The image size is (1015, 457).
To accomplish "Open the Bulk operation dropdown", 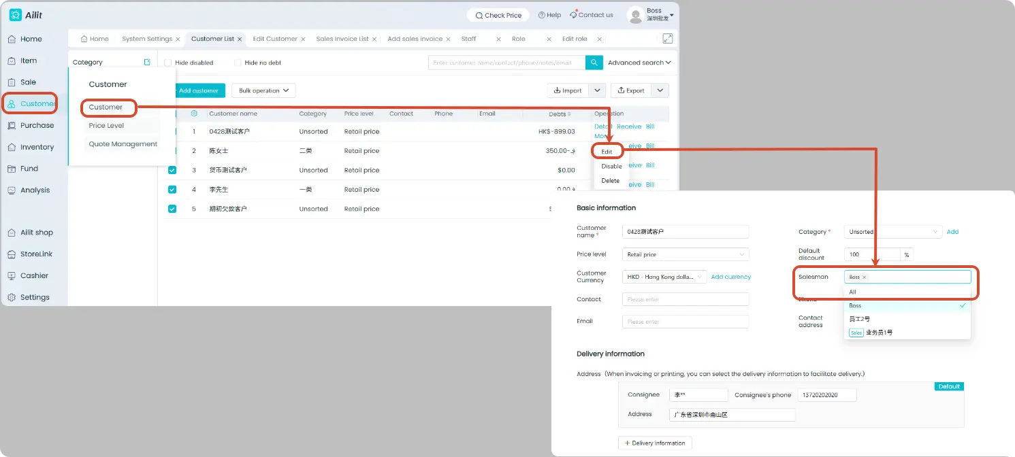I will coord(263,90).
